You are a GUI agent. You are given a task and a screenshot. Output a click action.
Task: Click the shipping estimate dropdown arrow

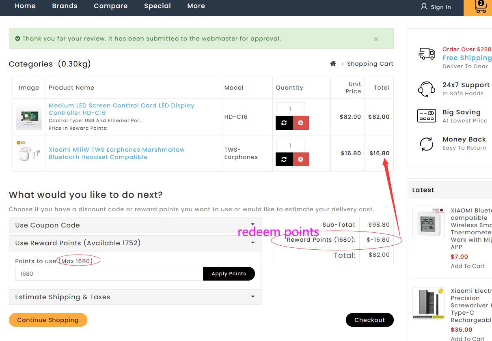252,296
